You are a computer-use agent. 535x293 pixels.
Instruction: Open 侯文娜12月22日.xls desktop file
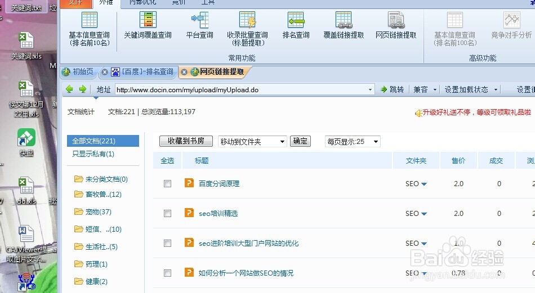tap(26, 99)
